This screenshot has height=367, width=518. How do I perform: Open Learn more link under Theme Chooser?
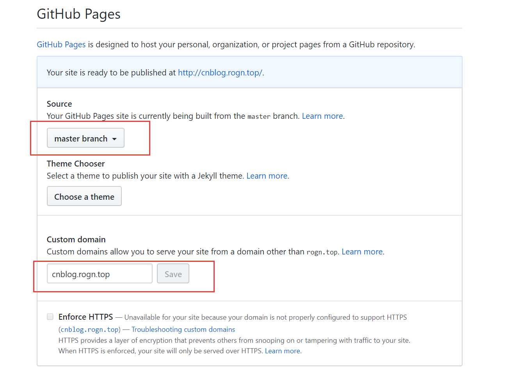[x=267, y=176]
